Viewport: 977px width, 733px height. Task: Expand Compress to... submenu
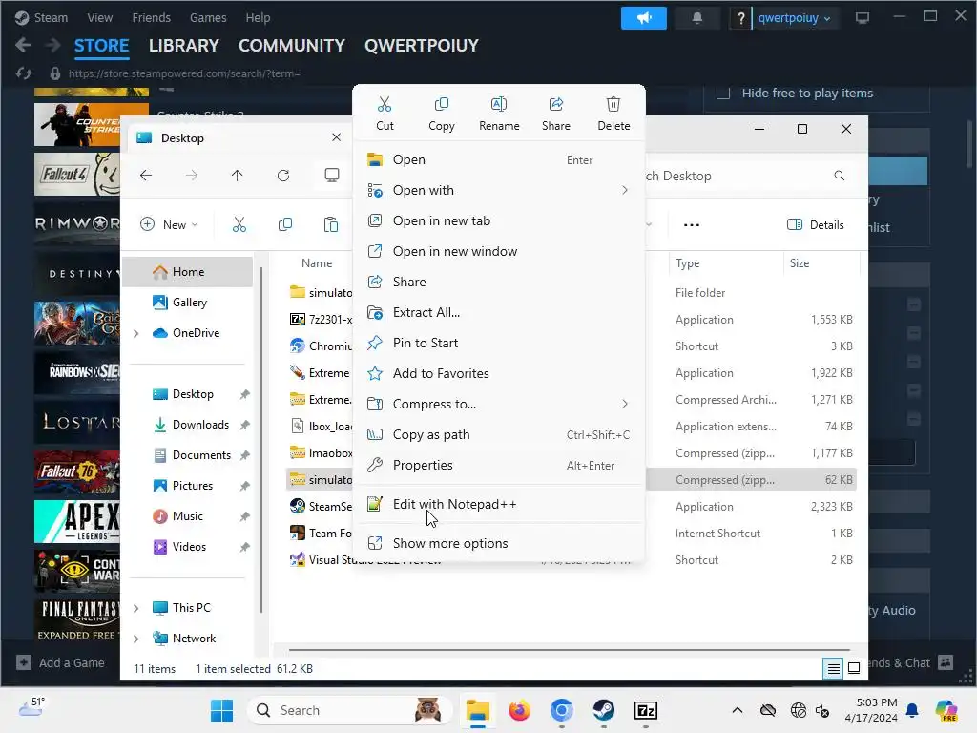(x=498, y=404)
